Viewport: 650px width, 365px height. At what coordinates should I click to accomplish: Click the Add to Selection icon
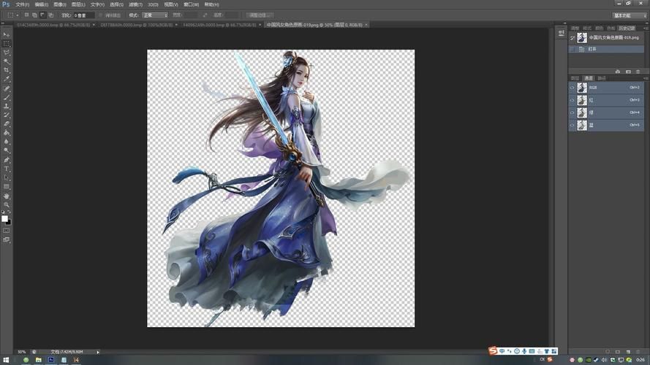coord(34,15)
